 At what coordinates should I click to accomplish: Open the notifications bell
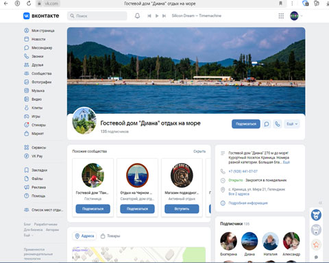(x=137, y=16)
